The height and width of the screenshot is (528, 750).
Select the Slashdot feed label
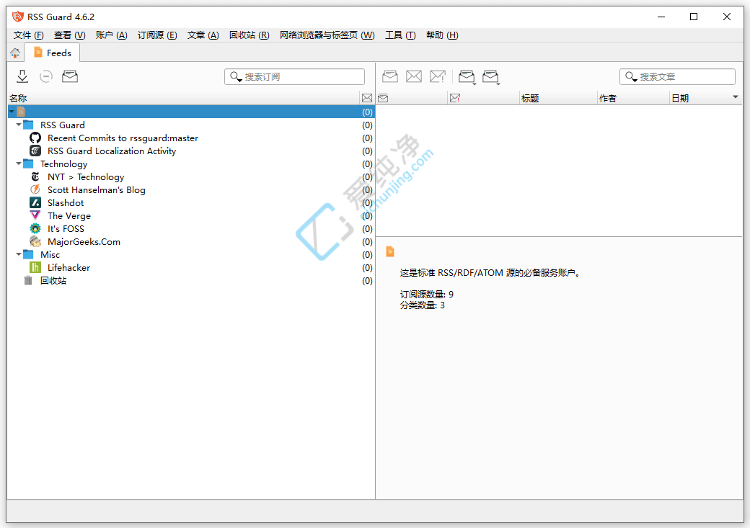66,202
